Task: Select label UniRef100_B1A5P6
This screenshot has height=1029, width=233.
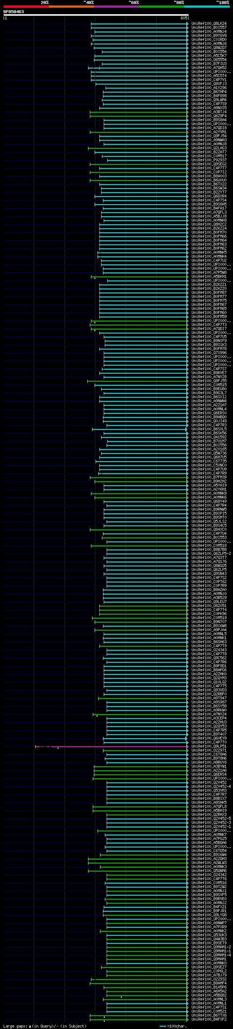Action: coord(209,987)
